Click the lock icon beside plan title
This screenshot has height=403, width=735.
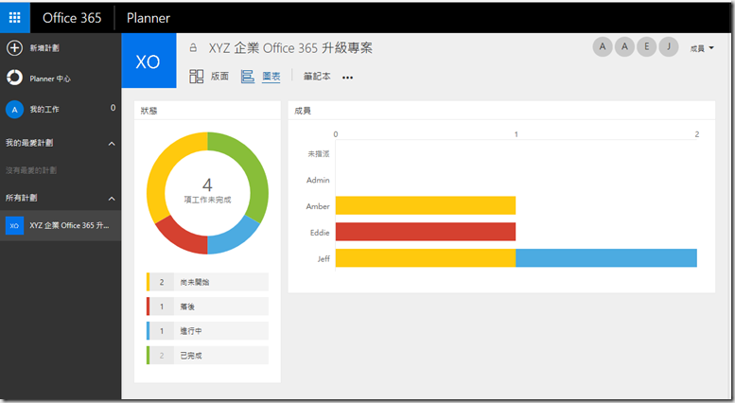(194, 47)
